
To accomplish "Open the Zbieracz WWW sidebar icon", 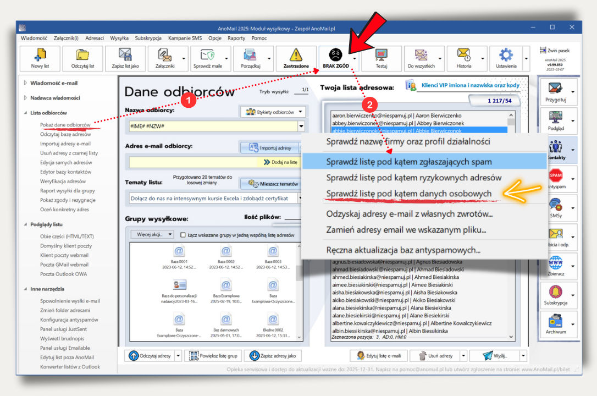I will point(556,263).
